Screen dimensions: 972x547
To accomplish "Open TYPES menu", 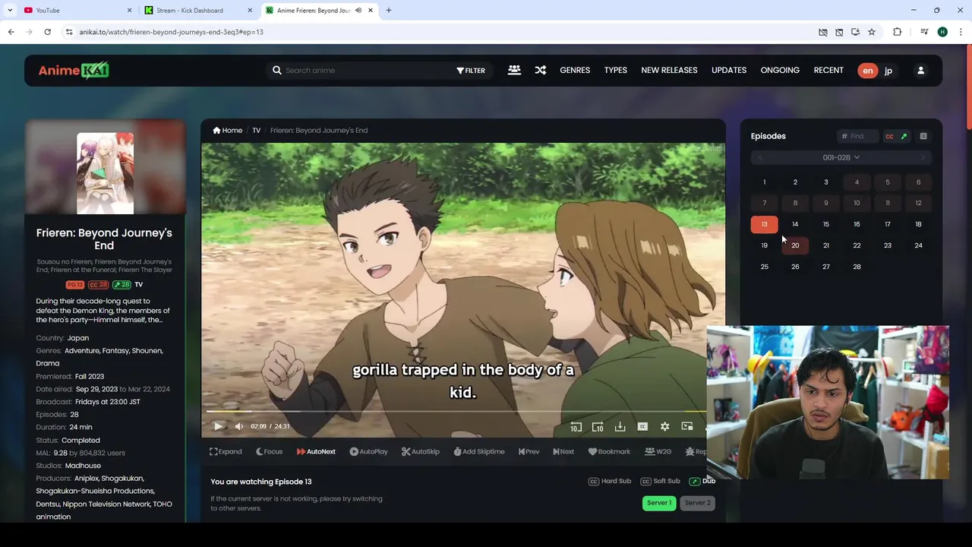I will [x=616, y=70].
